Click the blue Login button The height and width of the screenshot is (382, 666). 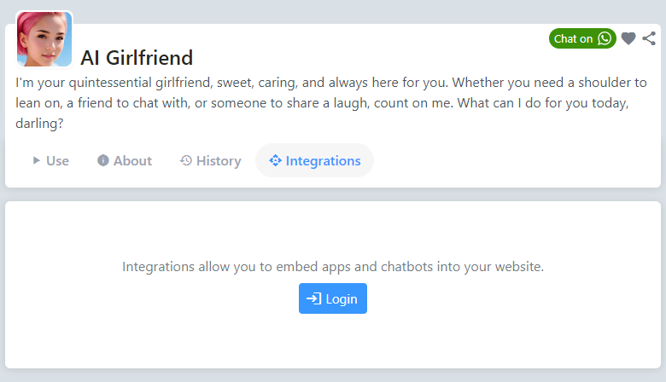tap(333, 298)
